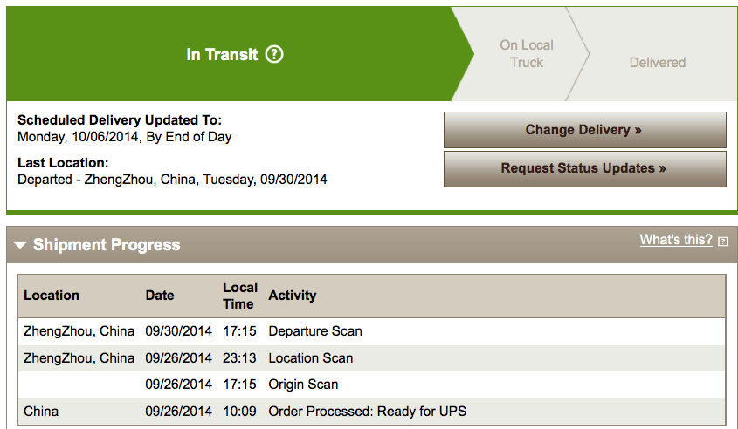Viewport: 738px width, 429px height.
Task: Click Request Status Updates button
Action: (584, 168)
